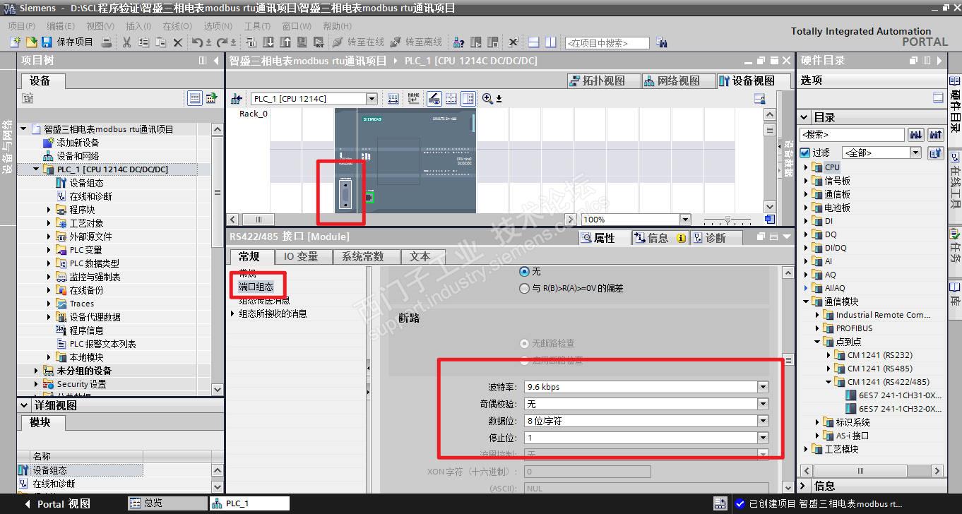This screenshot has width=962, height=514.
Task: Click the project search input field
Action: (607, 43)
